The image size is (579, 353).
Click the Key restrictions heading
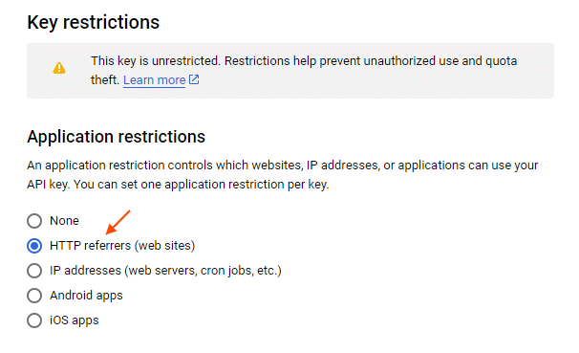tap(93, 22)
